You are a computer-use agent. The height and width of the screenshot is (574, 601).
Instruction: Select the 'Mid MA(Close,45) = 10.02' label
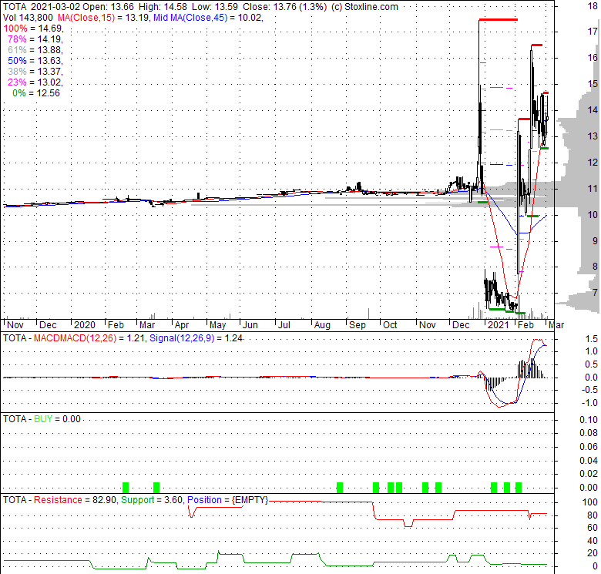click(x=208, y=18)
